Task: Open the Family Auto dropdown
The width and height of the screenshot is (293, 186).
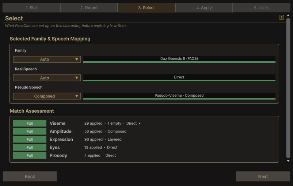Action: click(x=47, y=59)
